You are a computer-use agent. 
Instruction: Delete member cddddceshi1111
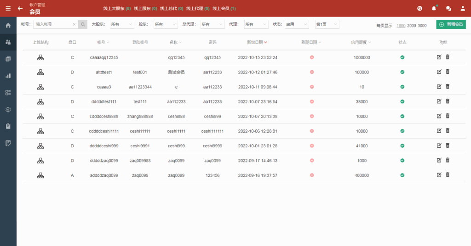tap(448, 131)
